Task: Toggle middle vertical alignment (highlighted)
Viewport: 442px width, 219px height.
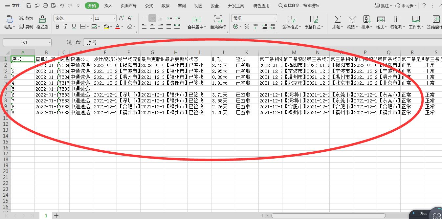Action: (x=152, y=18)
